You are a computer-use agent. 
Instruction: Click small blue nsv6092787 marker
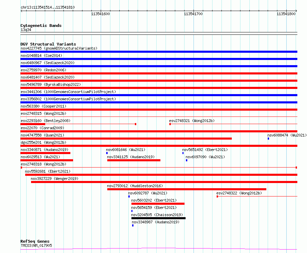tap(129, 196)
